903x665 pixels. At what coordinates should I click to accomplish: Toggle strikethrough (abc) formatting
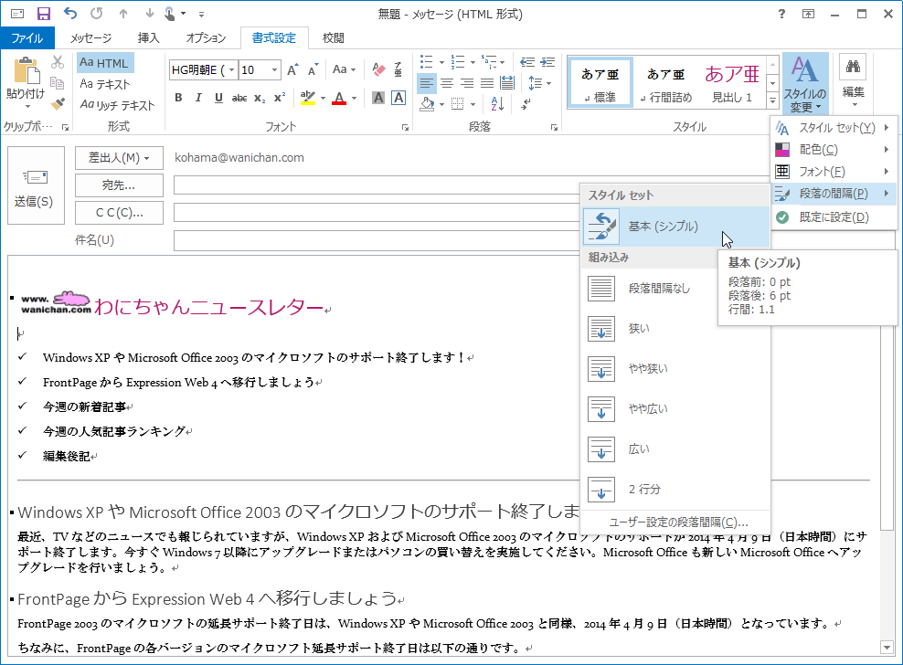(239, 98)
